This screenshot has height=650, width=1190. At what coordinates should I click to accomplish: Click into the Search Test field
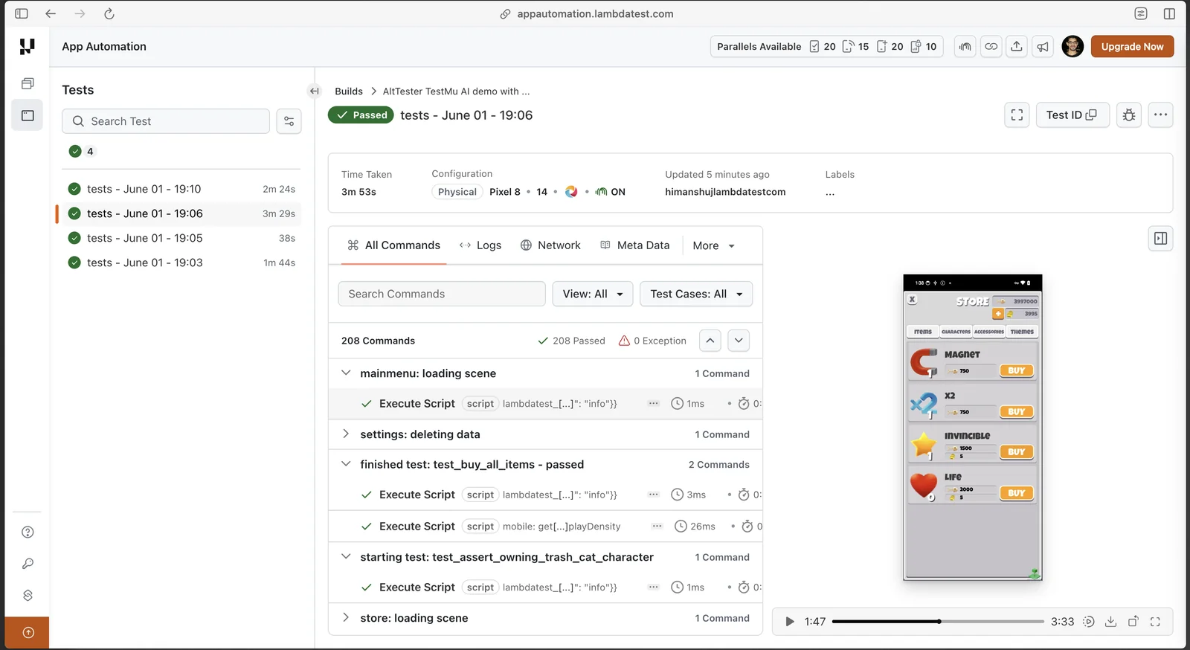166,121
